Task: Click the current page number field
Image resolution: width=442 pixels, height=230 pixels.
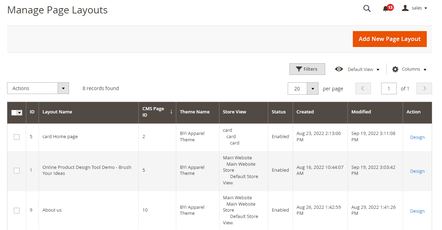Action: 389,89
